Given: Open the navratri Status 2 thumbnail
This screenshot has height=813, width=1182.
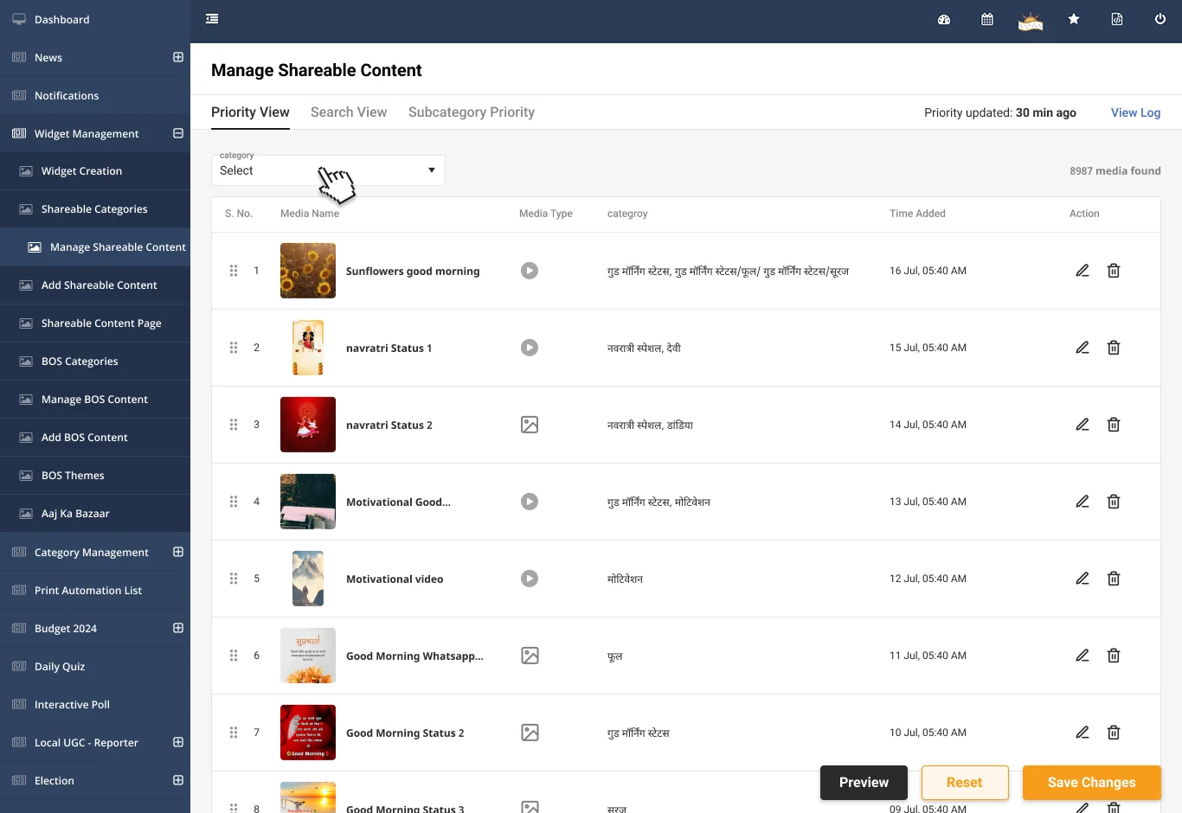Looking at the screenshot, I should pos(308,425).
